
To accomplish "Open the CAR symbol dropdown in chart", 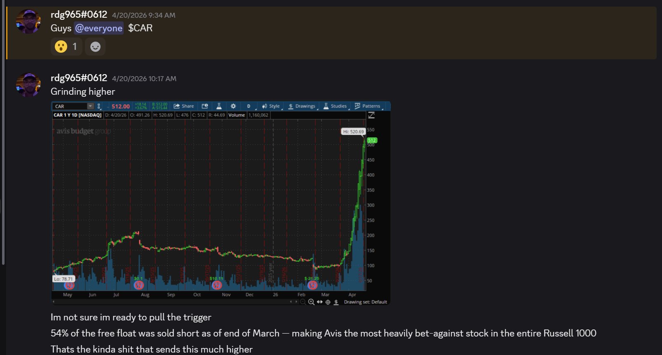I will click(x=90, y=106).
